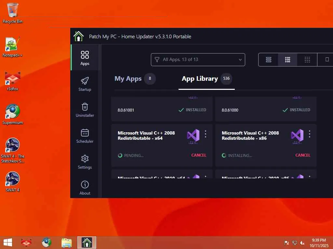Open the Uninstaller section
Viewport: 333px width, 249px height.
[x=85, y=110]
